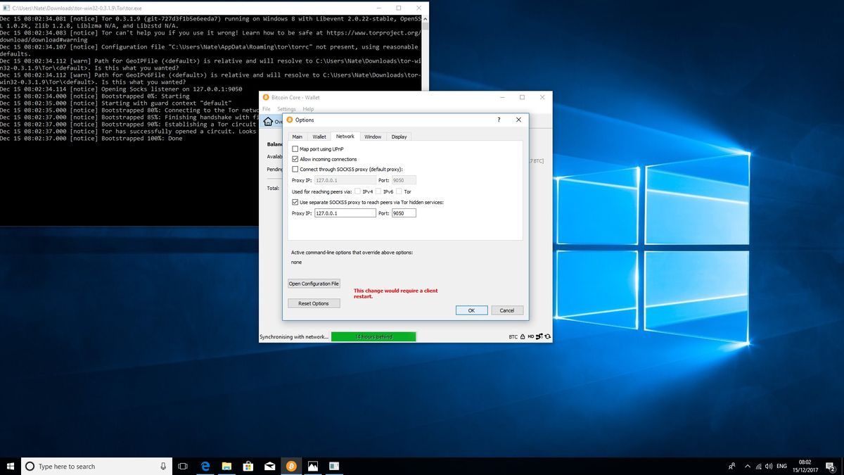
Task: Check the IPv4 peer reachability box
Action: 357,191
